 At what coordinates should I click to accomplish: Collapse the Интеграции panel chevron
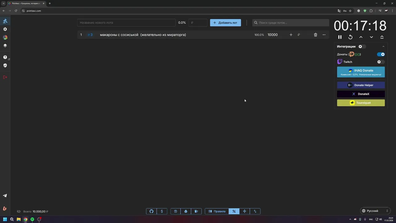coord(383,46)
